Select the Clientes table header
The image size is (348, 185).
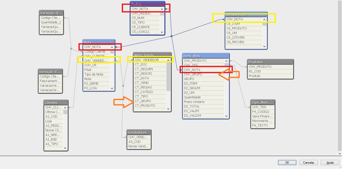click(56, 103)
